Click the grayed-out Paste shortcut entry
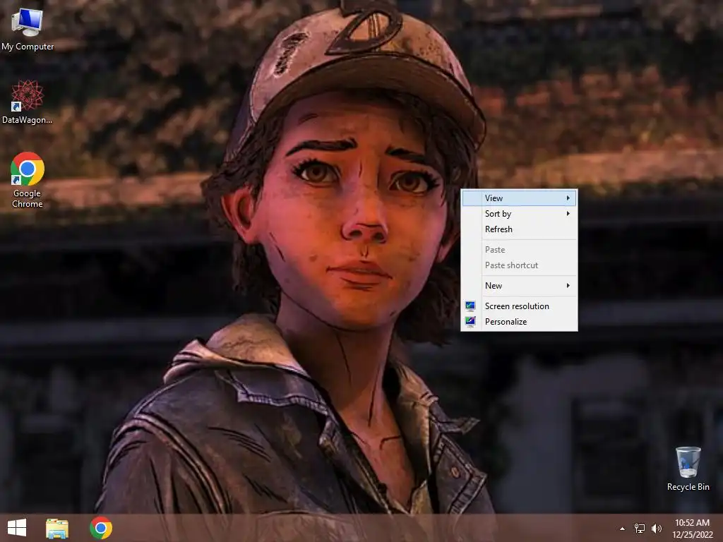 click(519, 265)
